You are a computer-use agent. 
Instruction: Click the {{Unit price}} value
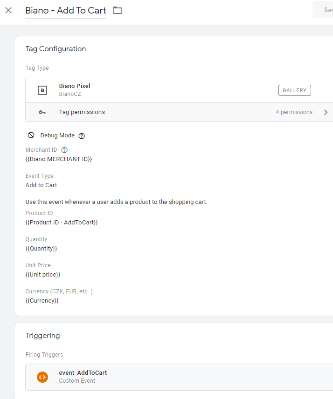pos(43,275)
